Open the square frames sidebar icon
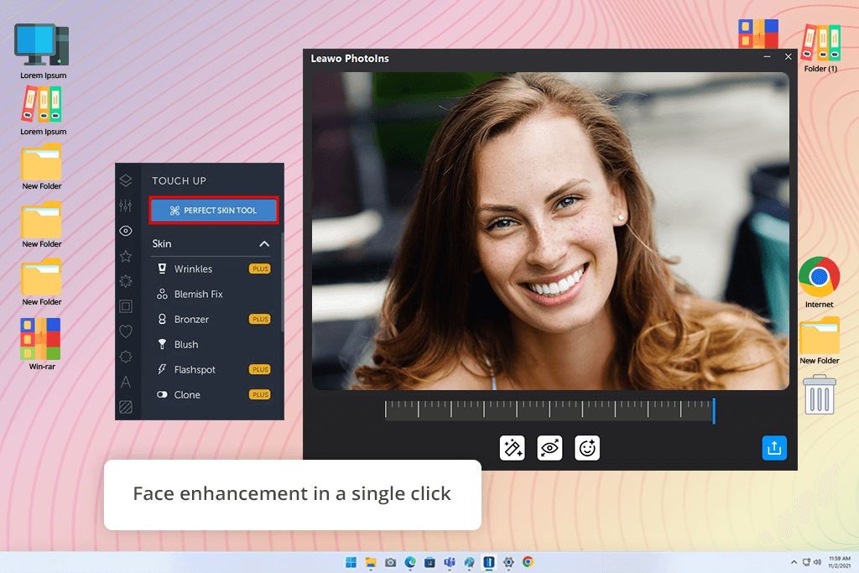This screenshot has width=859, height=573. (126, 306)
